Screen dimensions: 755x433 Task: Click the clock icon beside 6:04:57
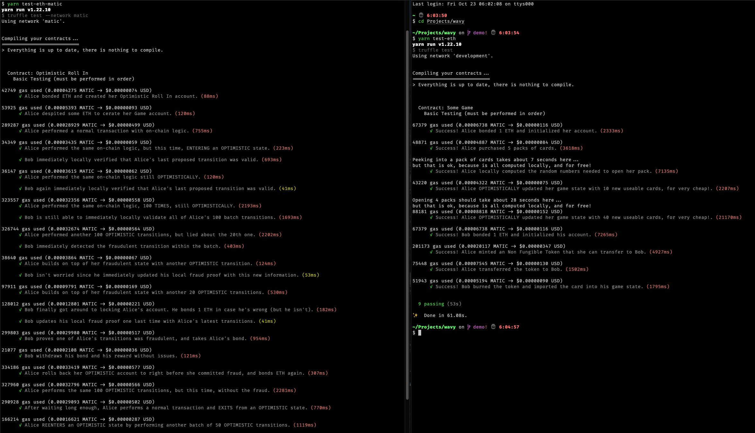[493, 327]
